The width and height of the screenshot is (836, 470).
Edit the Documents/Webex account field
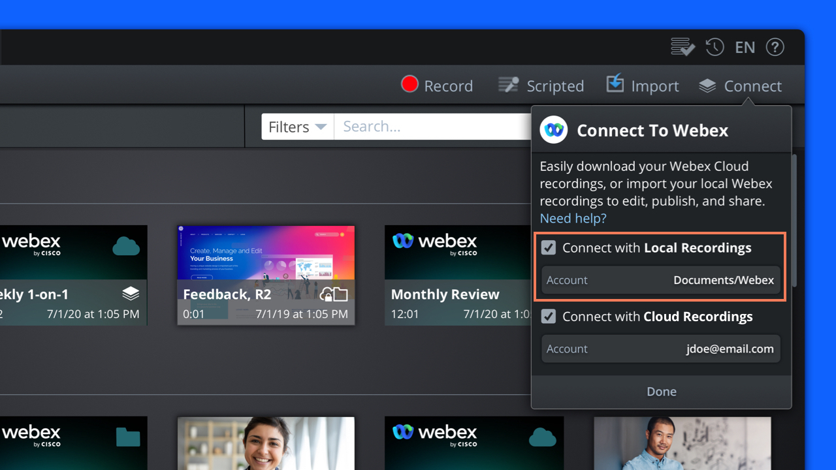661,280
